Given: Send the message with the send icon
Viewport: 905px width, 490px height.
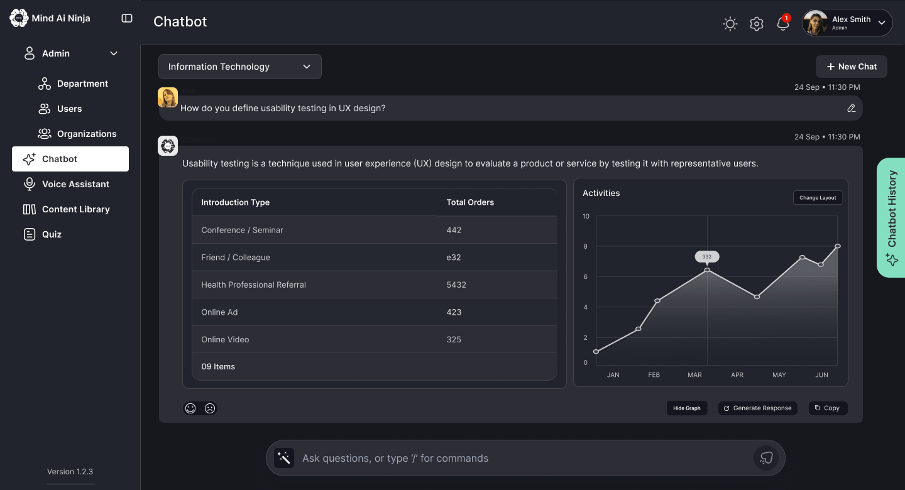Looking at the screenshot, I should coord(765,458).
